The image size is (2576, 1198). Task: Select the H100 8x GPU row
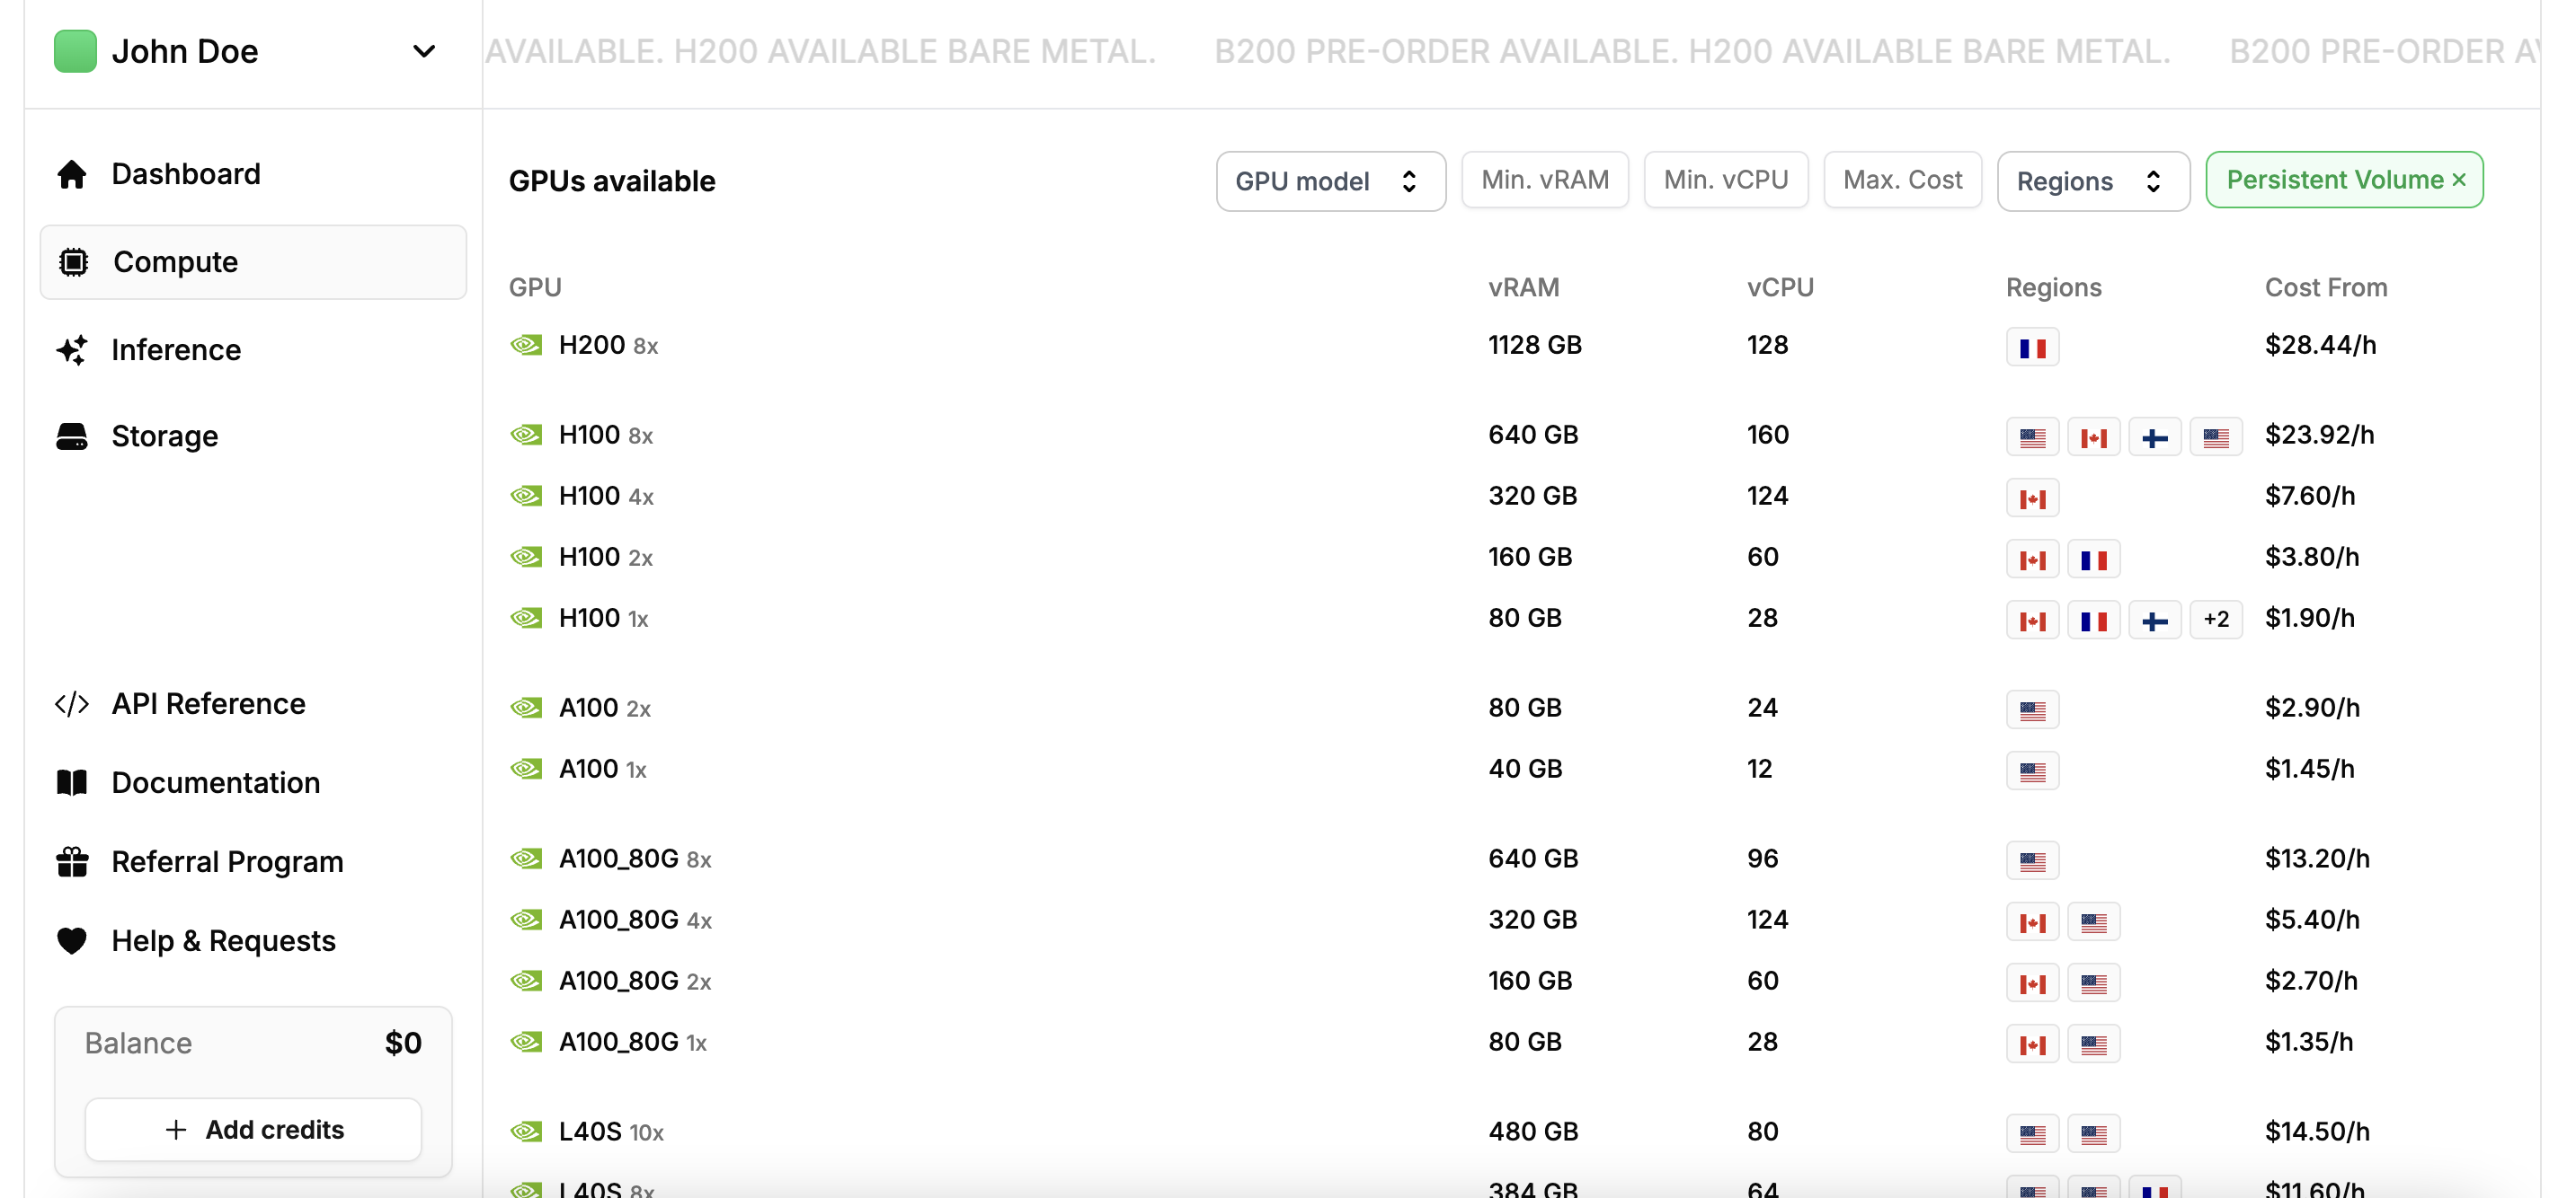[x=606, y=435]
